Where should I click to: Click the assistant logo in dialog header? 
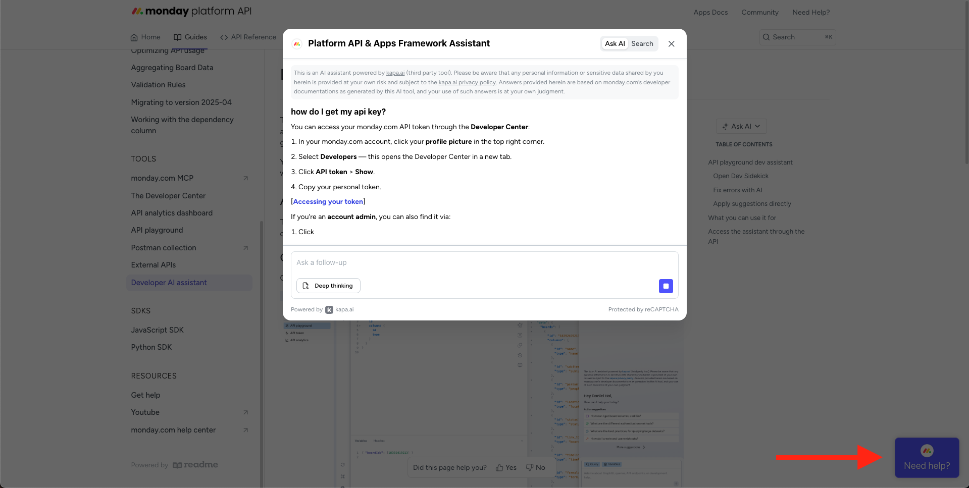[x=297, y=44]
